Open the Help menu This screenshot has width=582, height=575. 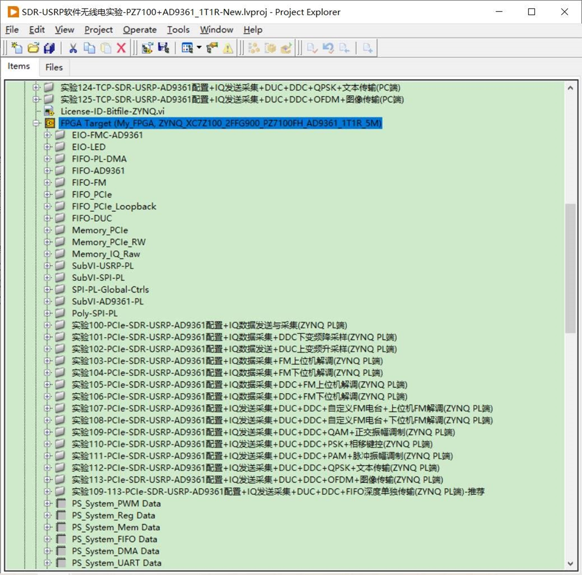coord(253,30)
